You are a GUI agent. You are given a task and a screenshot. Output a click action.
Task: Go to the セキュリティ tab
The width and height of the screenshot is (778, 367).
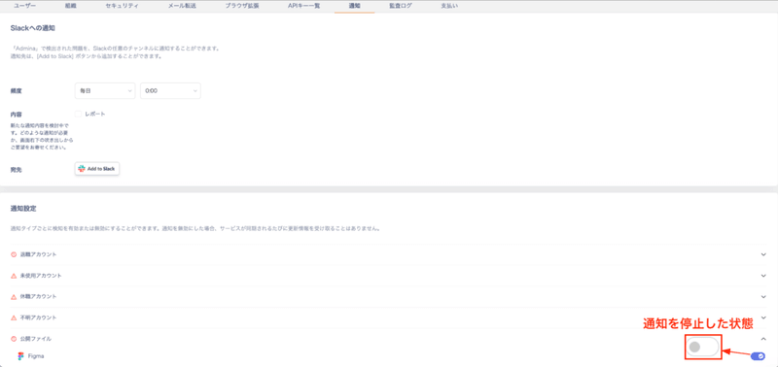point(123,7)
